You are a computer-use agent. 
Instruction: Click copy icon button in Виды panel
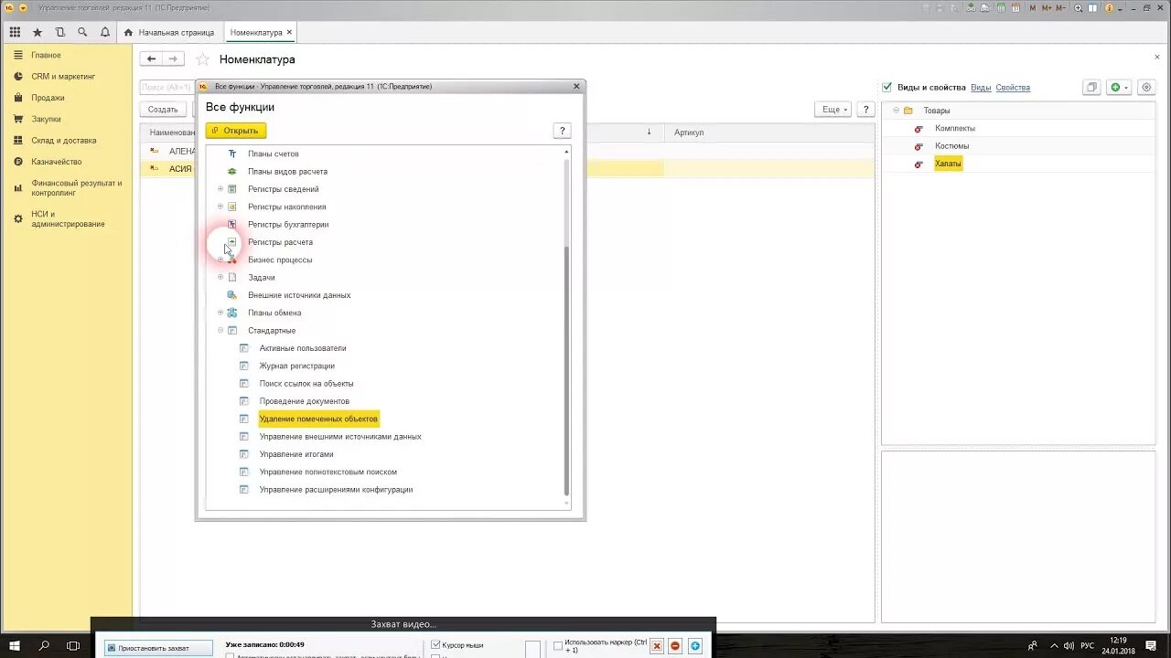1091,88
